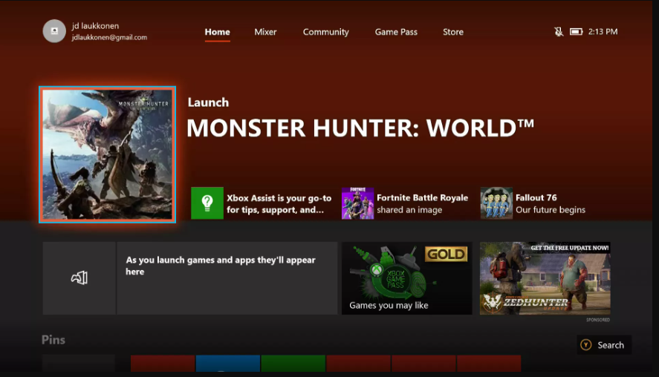Switch to the Mixer tab
The width and height of the screenshot is (659, 377).
pyautogui.click(x=265, y=32)
